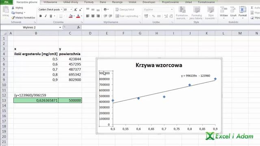Screen dimensions: 260x146
Task: Align text to middle vertically icon
Action: [x=93, y=9]
